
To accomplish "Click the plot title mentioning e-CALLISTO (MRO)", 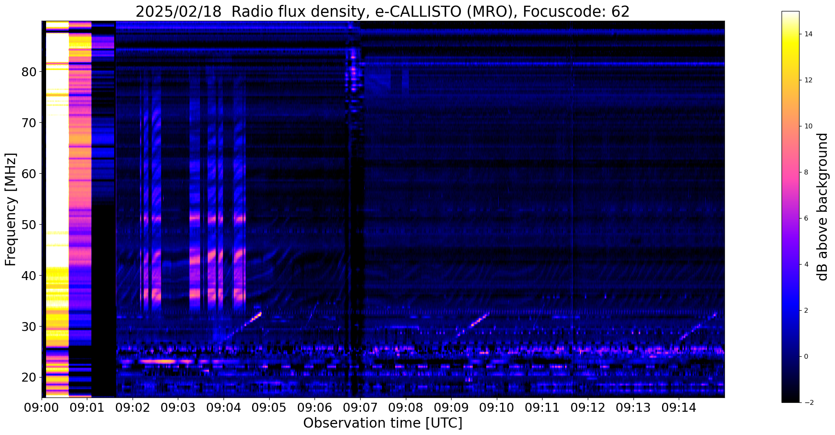I will point(383,12).
